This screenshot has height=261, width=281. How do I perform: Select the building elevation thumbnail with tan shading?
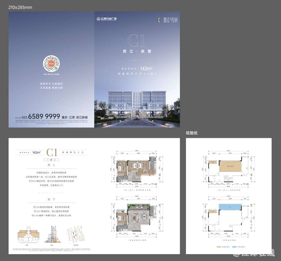(x=28, y=235)
